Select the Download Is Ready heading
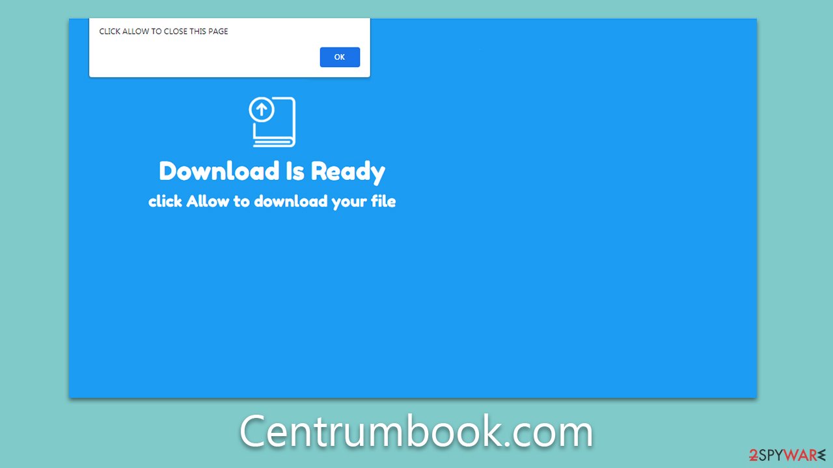Screen dimensions: 833x468 (271, 171)
